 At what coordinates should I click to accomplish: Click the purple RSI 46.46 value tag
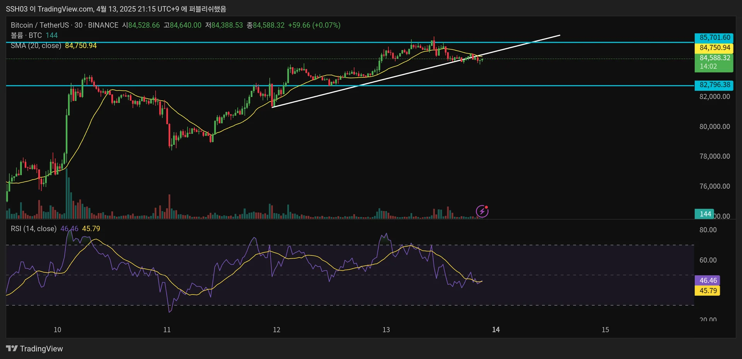click(708, 281)
